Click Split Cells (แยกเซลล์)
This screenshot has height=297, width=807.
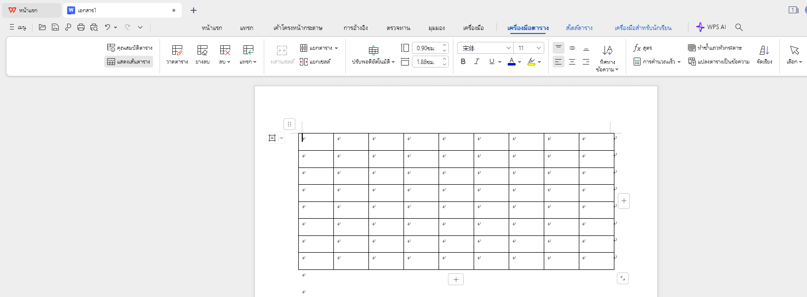315,62
